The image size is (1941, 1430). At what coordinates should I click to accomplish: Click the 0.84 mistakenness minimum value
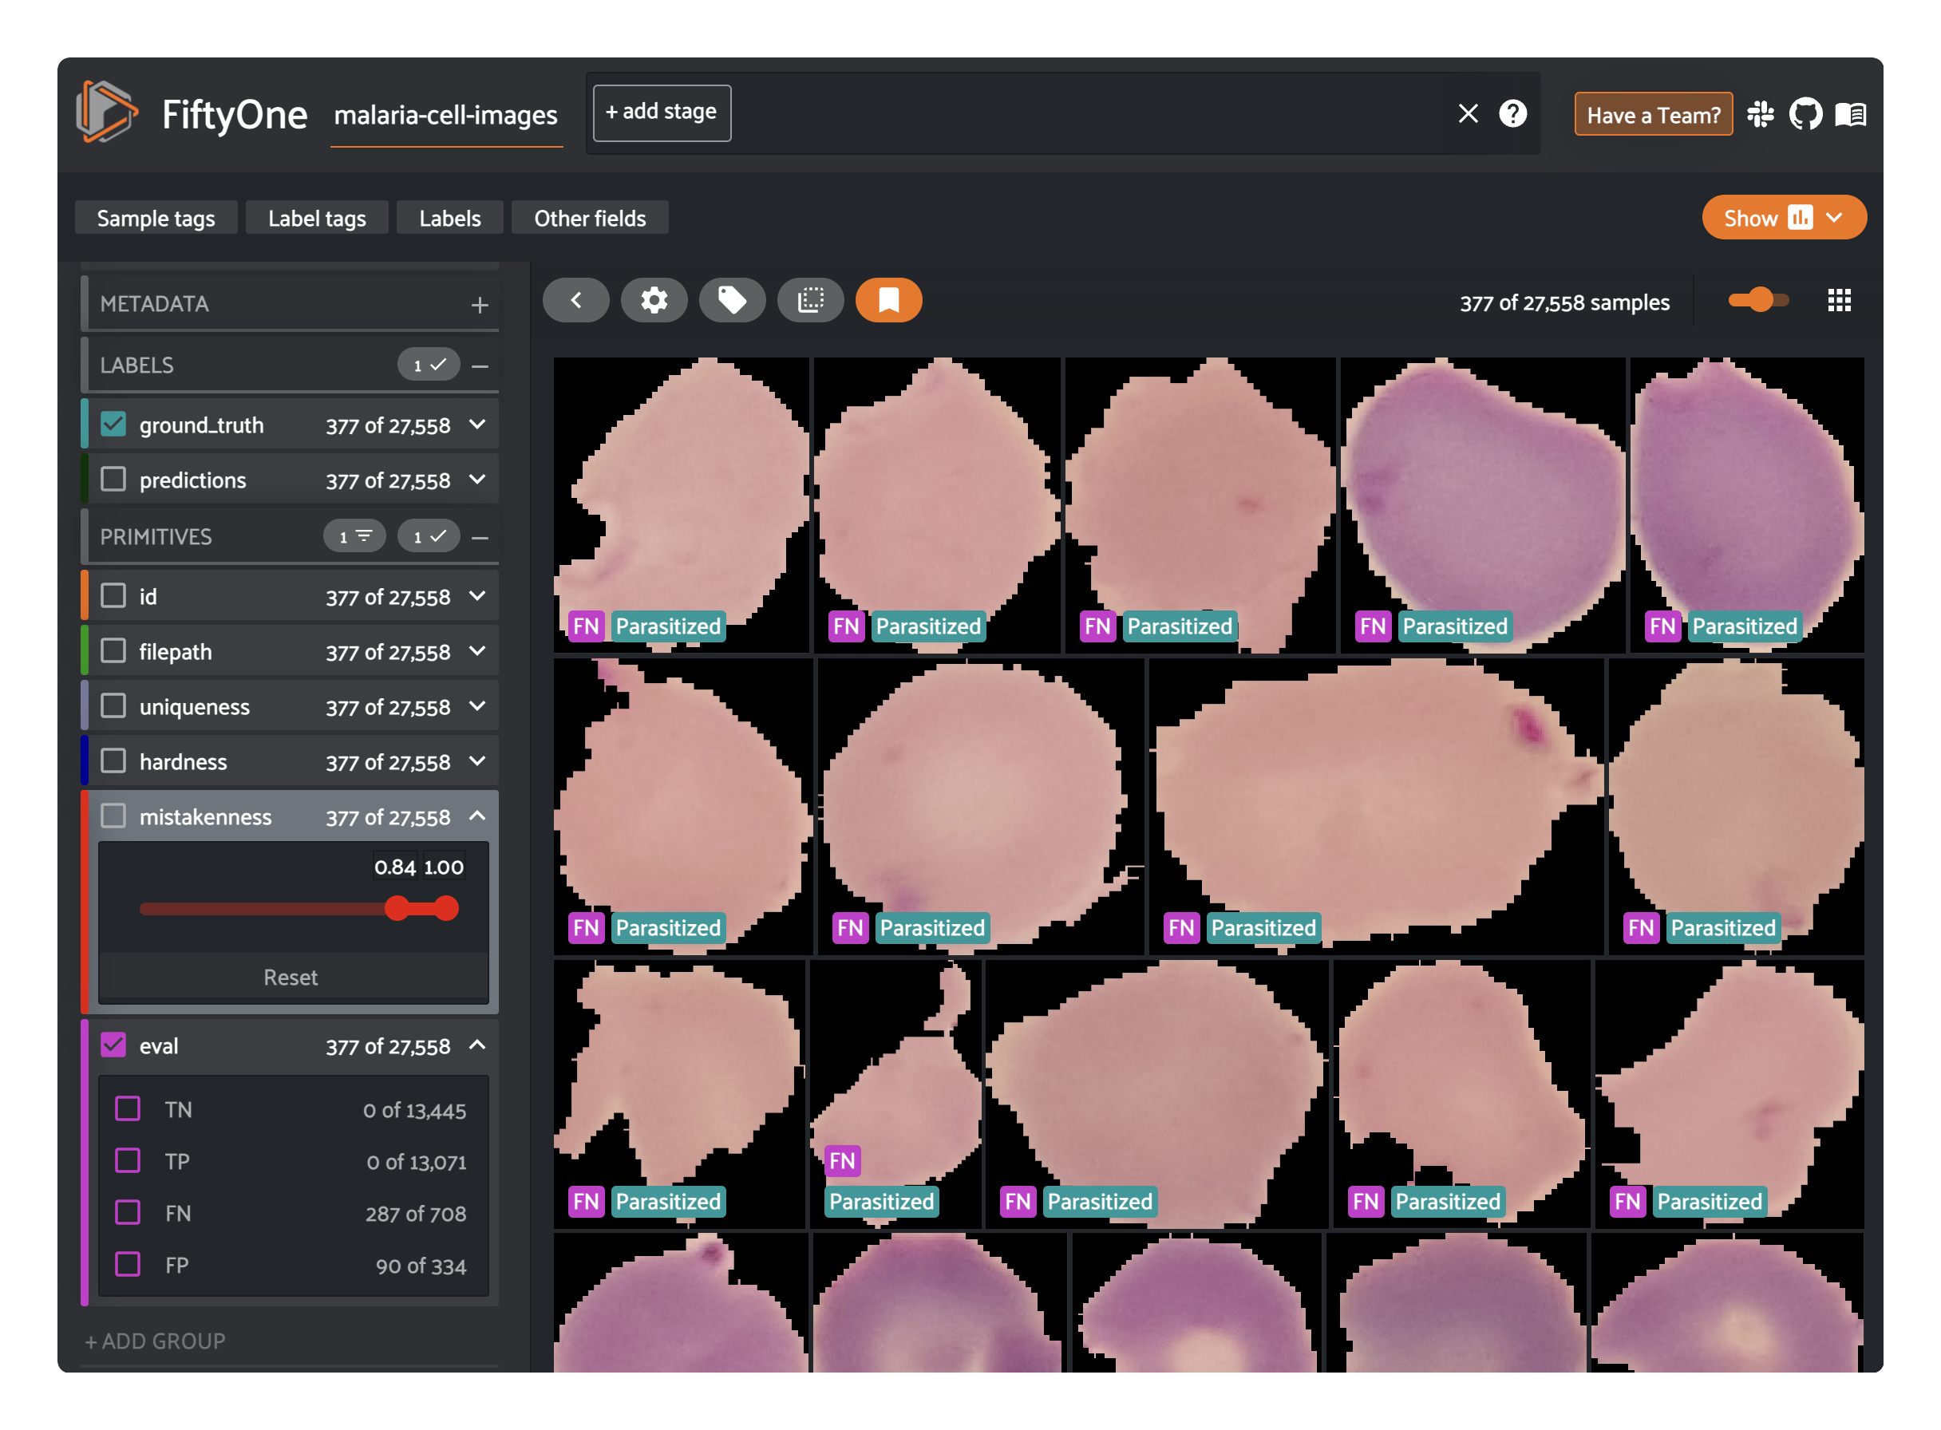tap(395, 867)
